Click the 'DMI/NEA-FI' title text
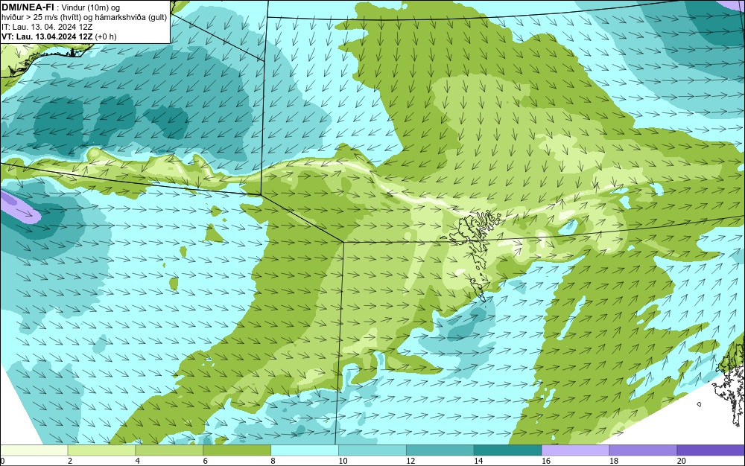Screen dimensions: 745x466 [28, 7]
